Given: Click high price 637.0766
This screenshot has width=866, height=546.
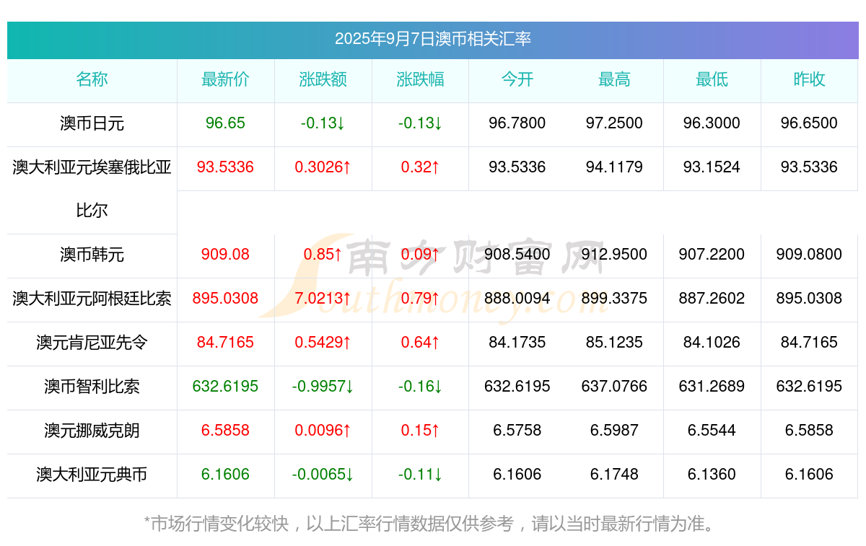Looking at the screenshot, I should coord(614,386).
